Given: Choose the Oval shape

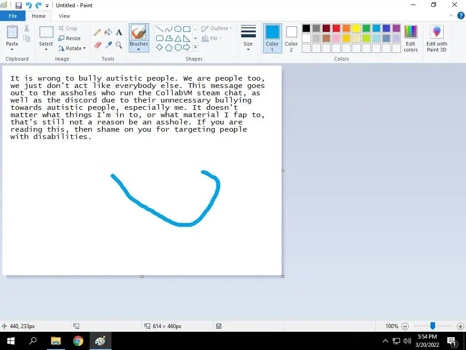Looking at the screenshot, I should (x=178, y=29).
